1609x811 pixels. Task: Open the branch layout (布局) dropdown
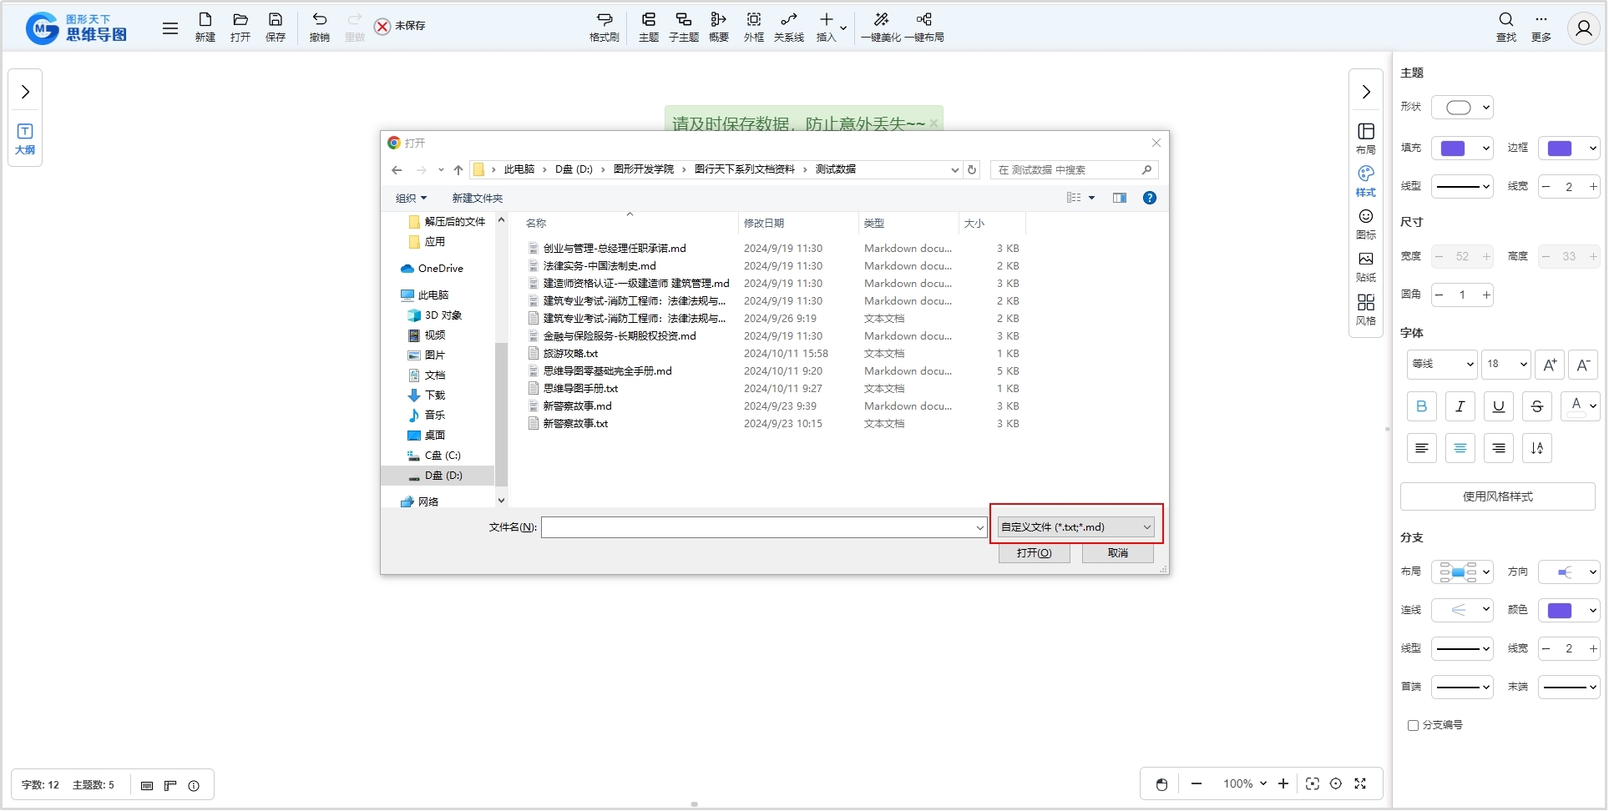[x=1462, y=572]
